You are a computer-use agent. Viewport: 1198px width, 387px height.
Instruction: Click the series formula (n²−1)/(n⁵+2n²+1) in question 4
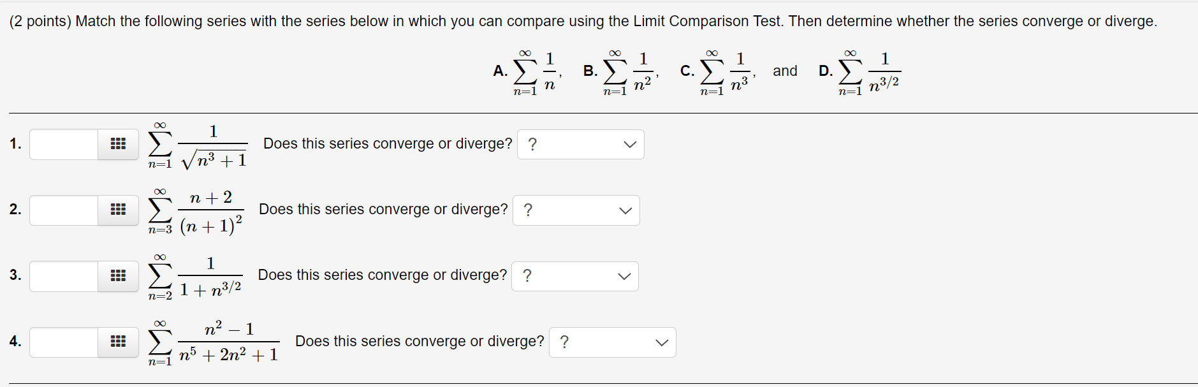[x=214, y=343]
